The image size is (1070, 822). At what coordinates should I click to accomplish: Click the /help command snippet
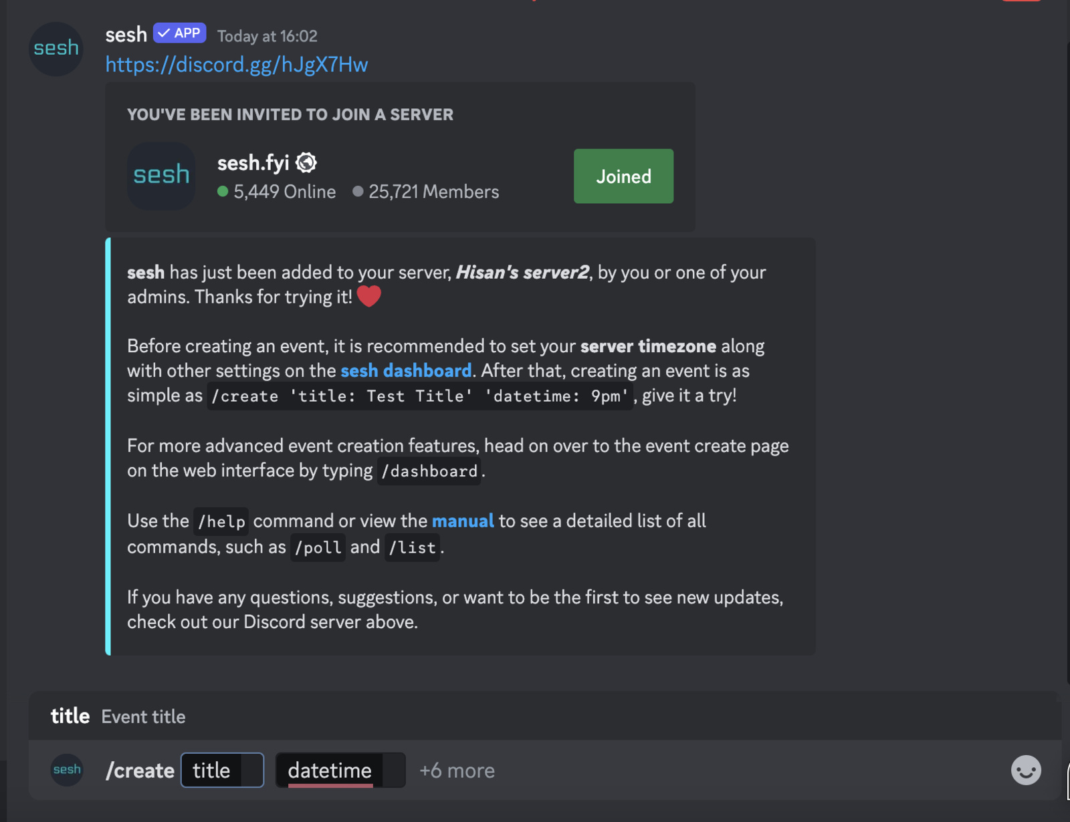tap(221, 521)
